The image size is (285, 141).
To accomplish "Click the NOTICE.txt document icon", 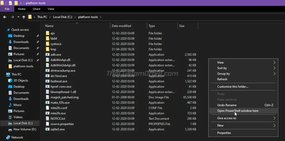I will click(47, 119).
